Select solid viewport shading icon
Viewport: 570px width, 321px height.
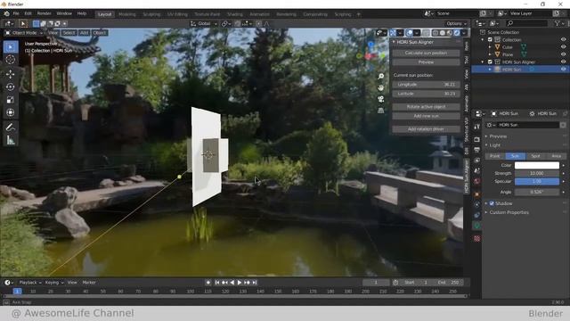[443, 33]
